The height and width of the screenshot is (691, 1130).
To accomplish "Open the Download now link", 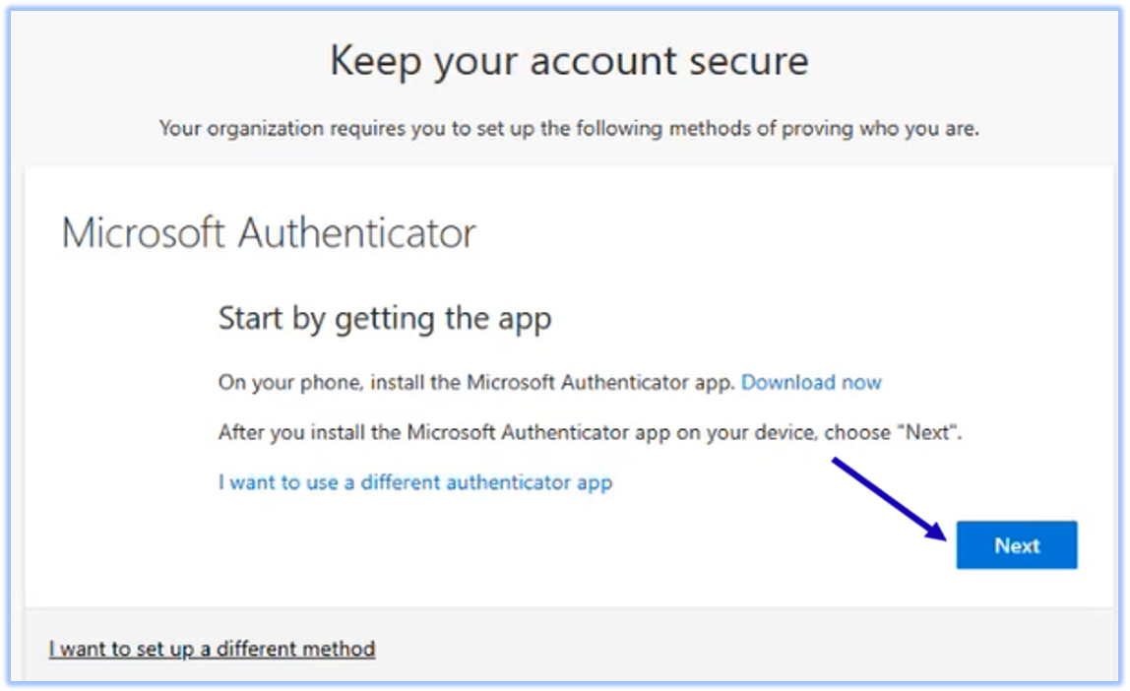I will pyautogui.click(x=811, y=382).
